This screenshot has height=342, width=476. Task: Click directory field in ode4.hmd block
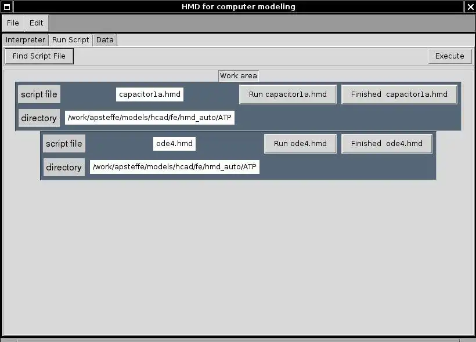tap(175, 167)
